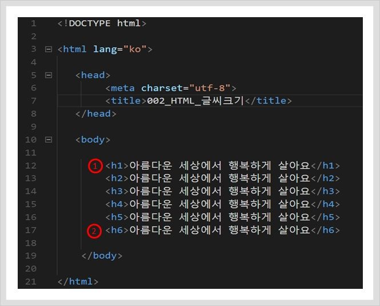Click the closing h1 tag
Viewport: 380px width, 306px height.
[x=325, y=166]
